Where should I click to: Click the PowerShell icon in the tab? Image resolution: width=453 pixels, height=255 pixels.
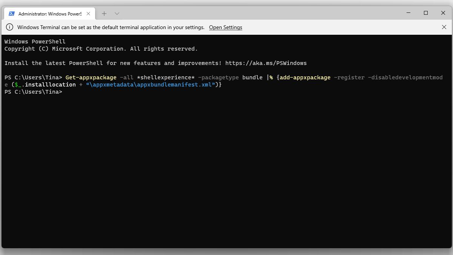pyautogui.click(x=12, y=14)
